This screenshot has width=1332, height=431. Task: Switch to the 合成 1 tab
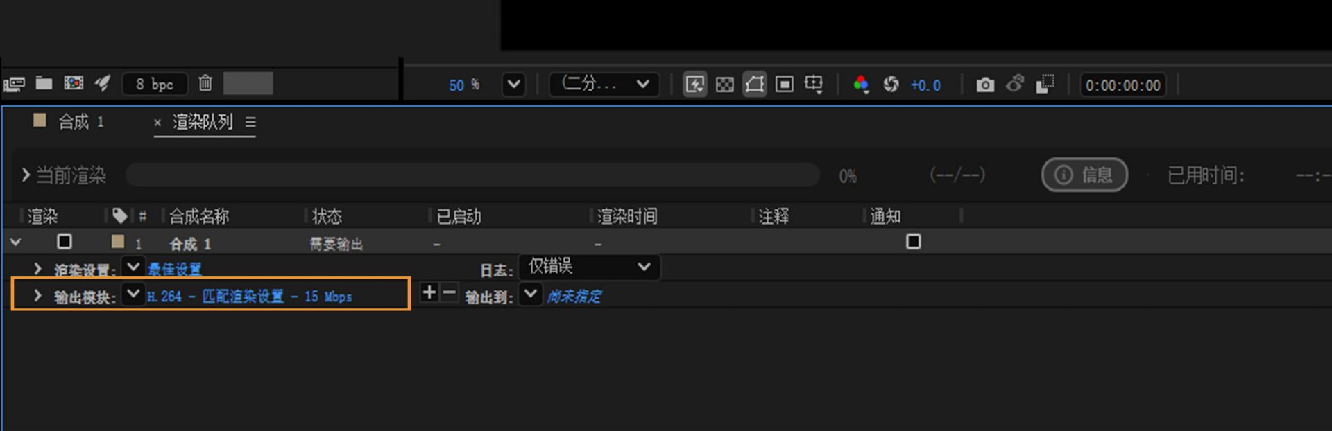pyautogui.click(x=80, y=122)
